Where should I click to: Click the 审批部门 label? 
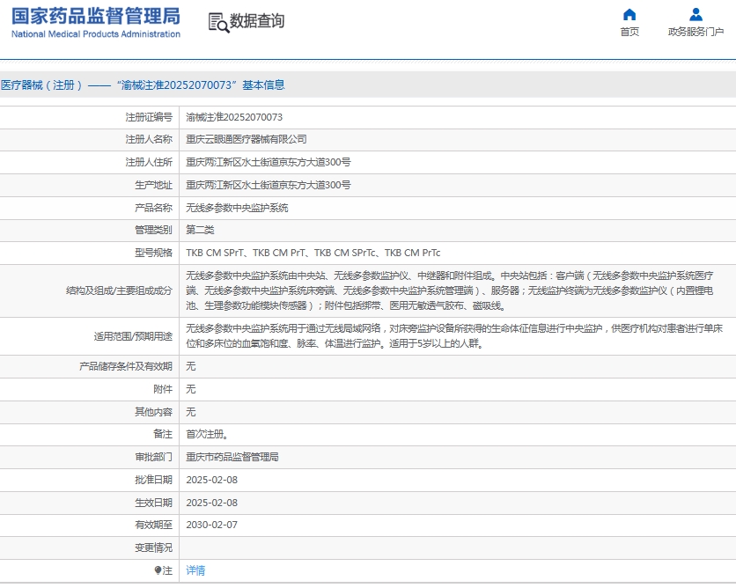(x=153, y=457)
